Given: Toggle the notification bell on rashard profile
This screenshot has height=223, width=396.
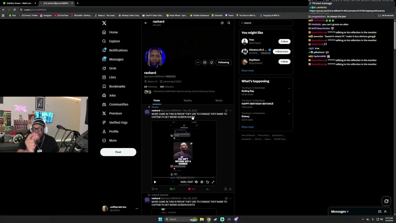Looking at the screenshot, I should click(x=212, y=62).
